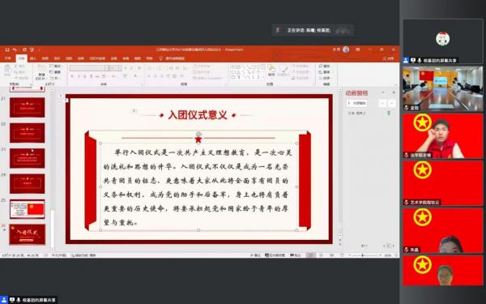Toggle Bold formatting in Font group
This screenshot has width=486, height=304.
[72, 76]
